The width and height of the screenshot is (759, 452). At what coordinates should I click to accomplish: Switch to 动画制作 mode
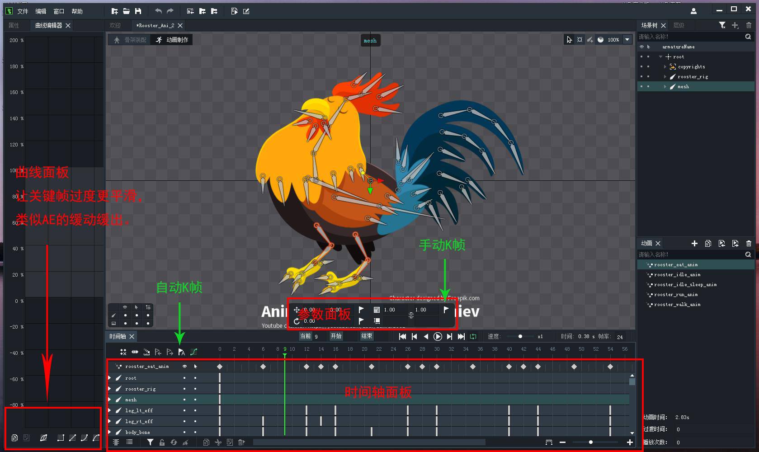point(172,40)
